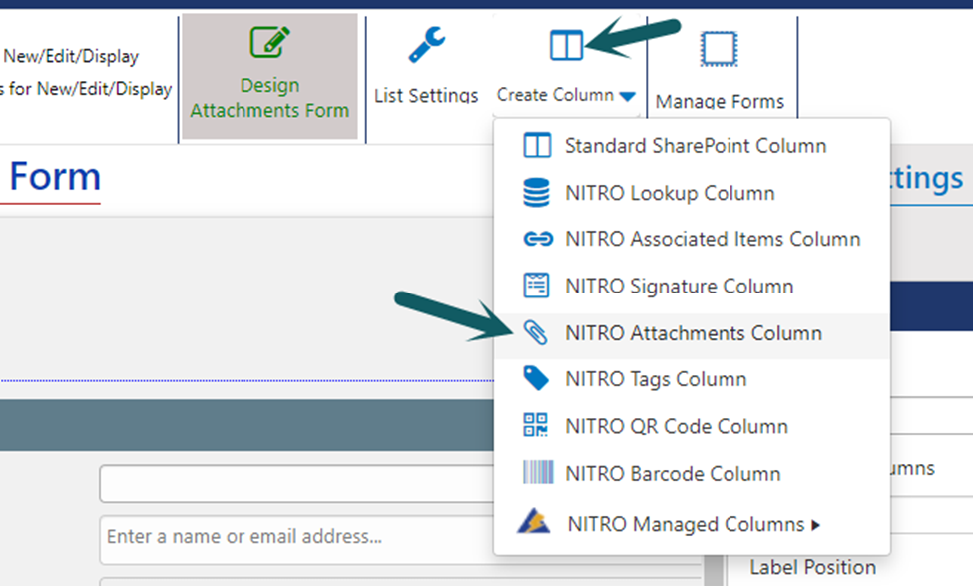
Task: Click the barcode icon in dropdown menu
Action: pos(536,473)
